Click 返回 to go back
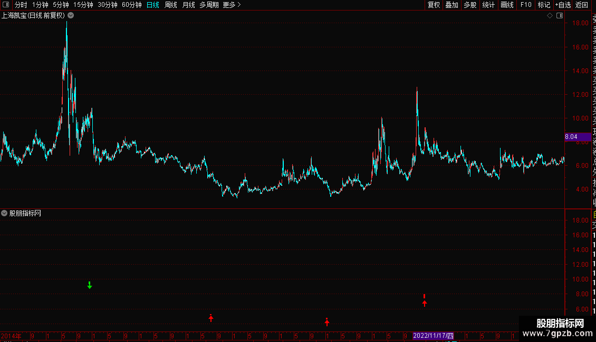 582,5
